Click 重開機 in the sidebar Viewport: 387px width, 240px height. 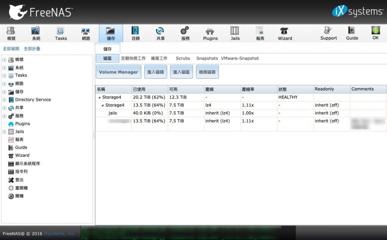(x=18, y=188)
